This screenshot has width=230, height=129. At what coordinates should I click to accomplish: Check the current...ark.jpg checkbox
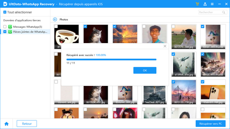pyautogui.click(x=56, y=82)
